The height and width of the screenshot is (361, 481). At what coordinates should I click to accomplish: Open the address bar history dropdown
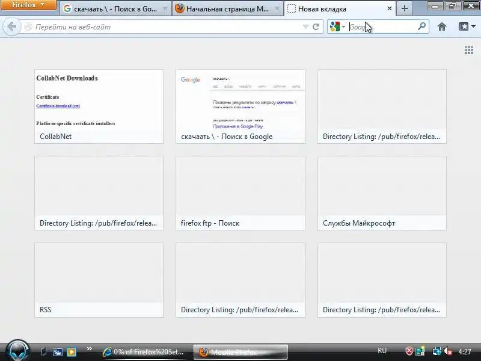[305, 27]
